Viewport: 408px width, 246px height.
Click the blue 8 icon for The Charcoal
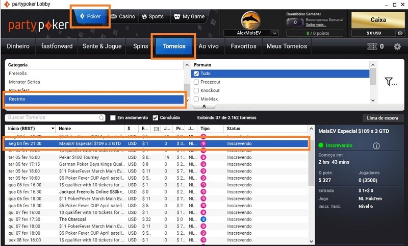pos(203,219)
